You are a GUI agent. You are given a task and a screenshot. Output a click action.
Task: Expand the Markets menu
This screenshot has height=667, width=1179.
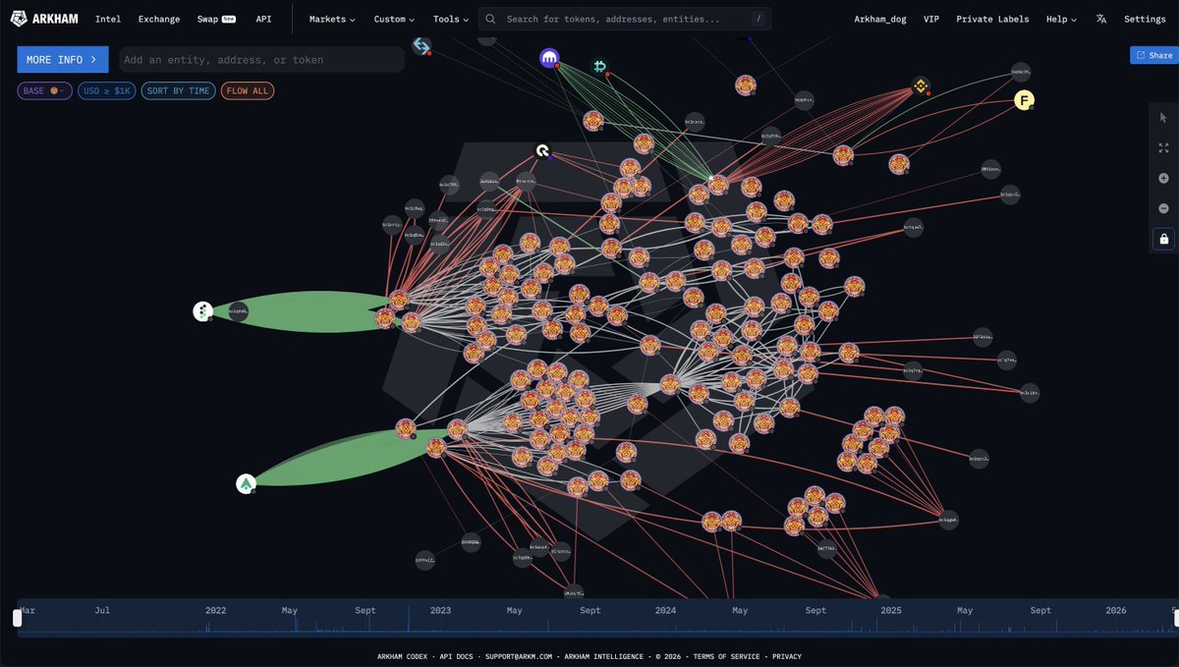(332, 19)
